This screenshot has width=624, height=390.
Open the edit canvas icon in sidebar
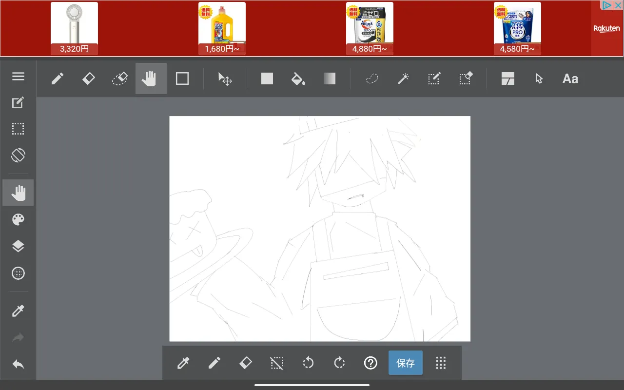point(18,103)
